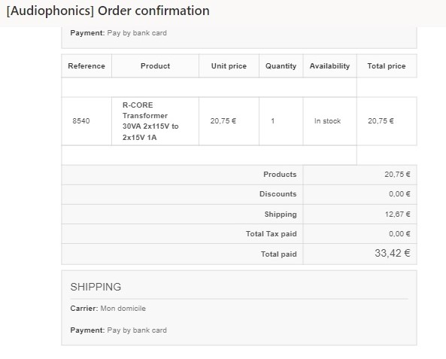The height and width of the screenshot is (359, 446).
Task: Select the Product column header
Action: pyautogui.click(x=155, y=66)
